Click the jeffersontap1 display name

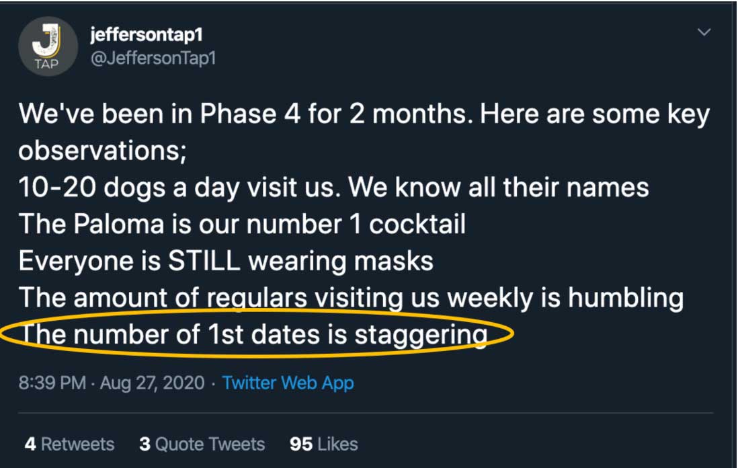146,34
